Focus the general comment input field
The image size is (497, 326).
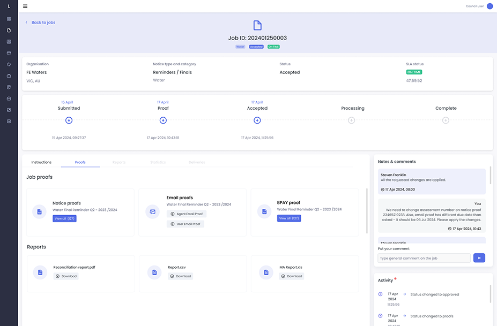click(x=424, y=258)
